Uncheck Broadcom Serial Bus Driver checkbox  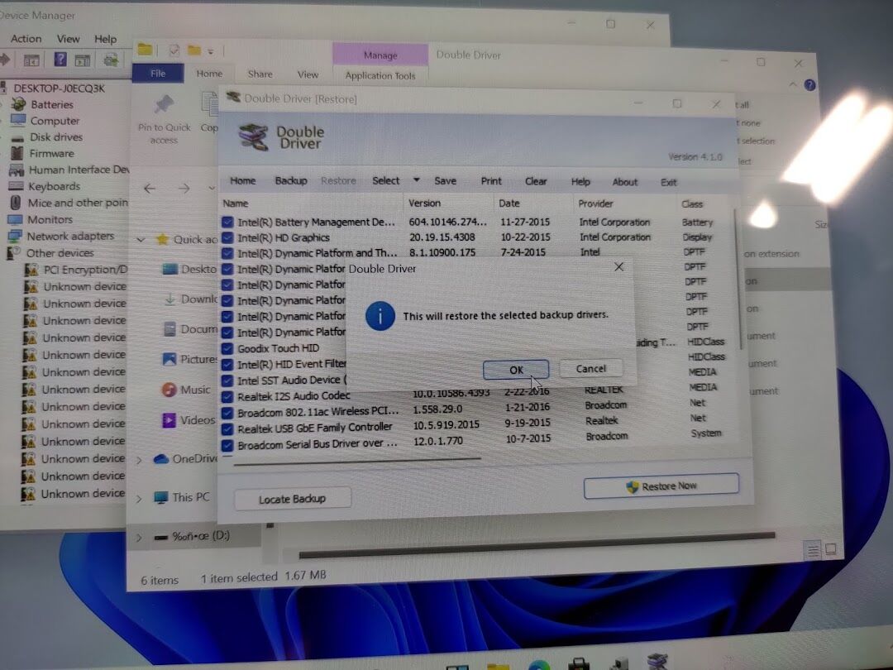(227, 445)
